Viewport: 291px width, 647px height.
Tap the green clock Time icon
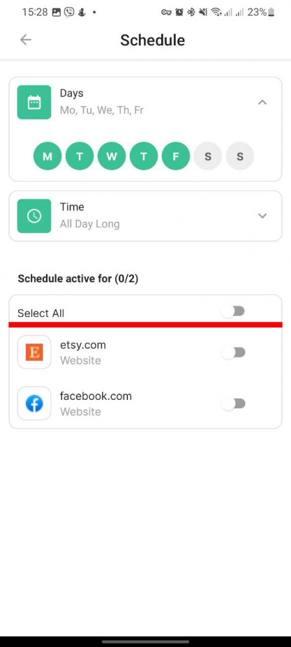(x=34, y=216)
